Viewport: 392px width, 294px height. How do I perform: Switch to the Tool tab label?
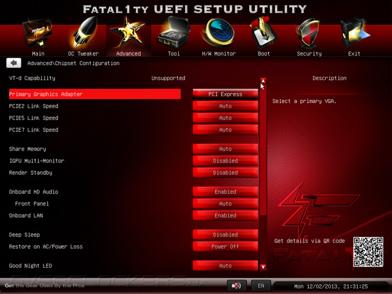pos(174,53)
